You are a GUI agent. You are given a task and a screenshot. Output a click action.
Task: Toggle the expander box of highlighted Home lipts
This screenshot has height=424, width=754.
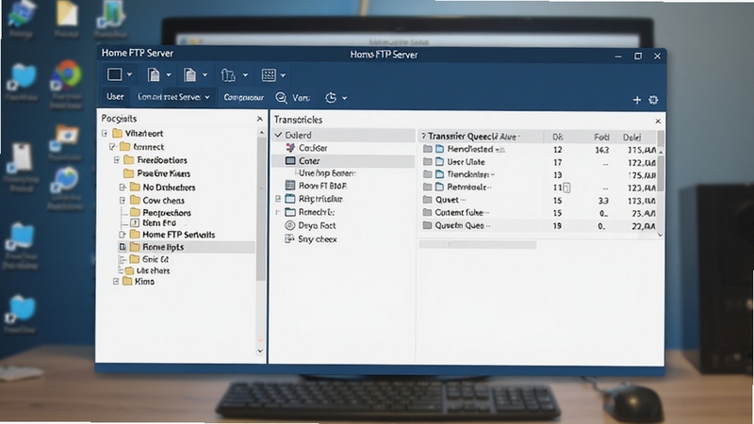point(123,247)
